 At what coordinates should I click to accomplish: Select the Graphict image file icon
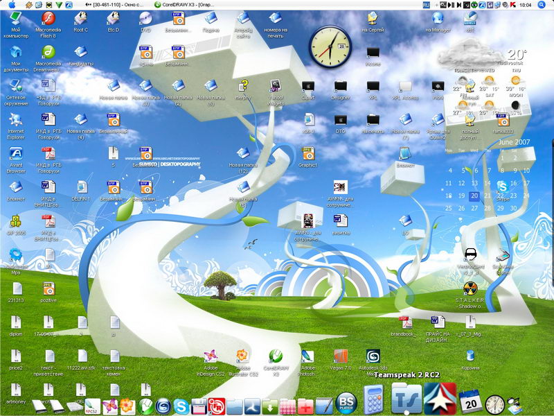[307, 157]
